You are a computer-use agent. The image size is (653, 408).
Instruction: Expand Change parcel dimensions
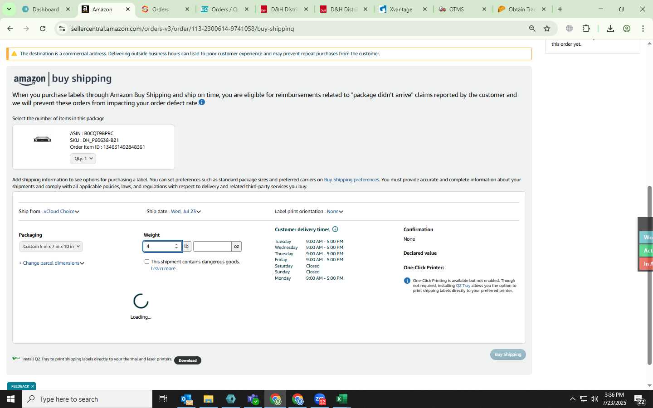(x=51, y=263)
